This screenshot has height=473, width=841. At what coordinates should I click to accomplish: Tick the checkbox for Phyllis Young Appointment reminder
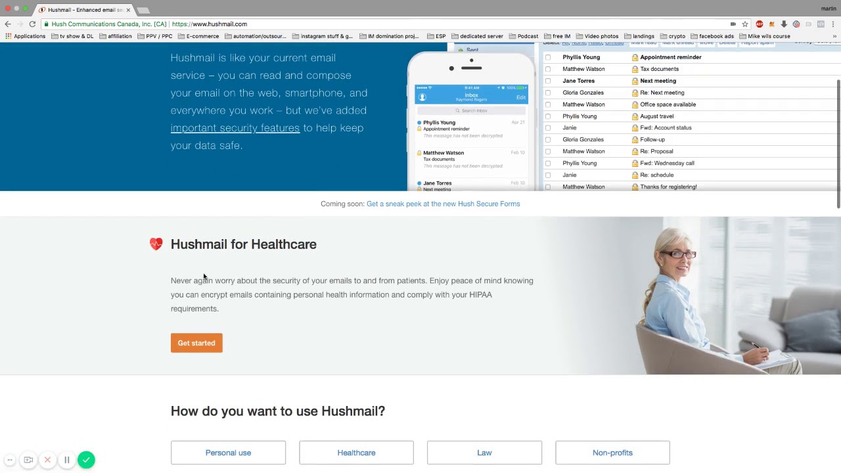click(548, 57)
